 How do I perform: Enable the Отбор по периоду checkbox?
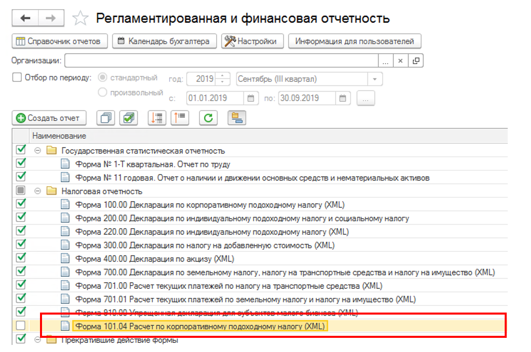[17, 78]
